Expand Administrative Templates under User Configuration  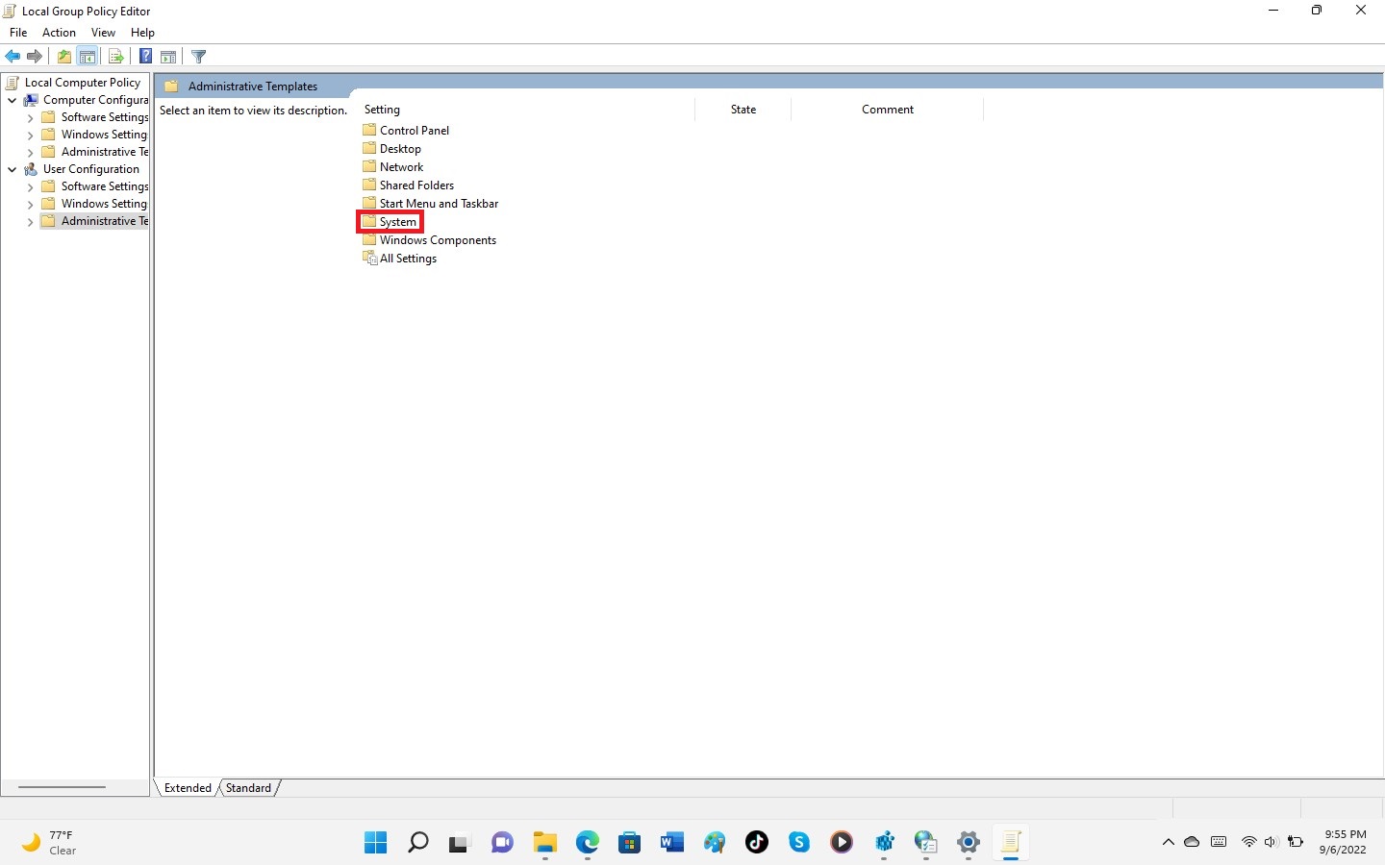pyautogui.click(x=30, y=221)
